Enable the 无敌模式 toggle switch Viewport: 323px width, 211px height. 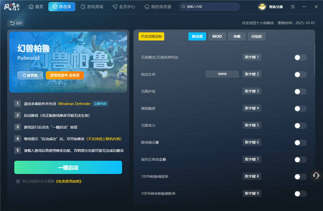(x=300, y=57)
